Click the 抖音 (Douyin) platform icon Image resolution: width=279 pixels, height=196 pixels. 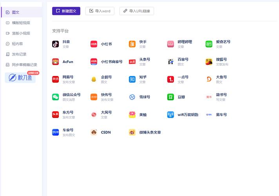[x=55, y=44]
